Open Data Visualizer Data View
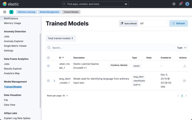 [9, 105]
